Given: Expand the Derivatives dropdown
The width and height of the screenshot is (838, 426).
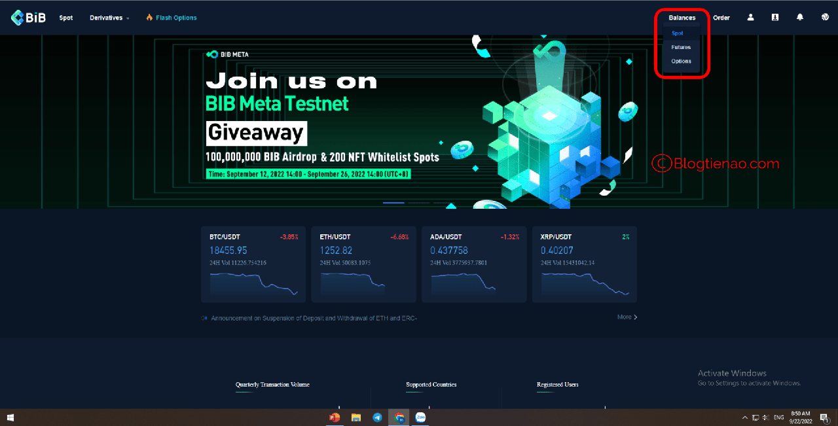Looking at the screenshot, I should [109, 18].
